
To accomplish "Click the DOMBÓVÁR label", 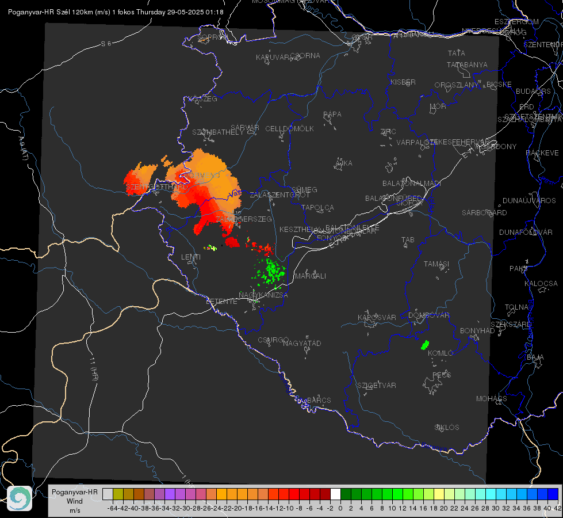I will pyautogui.click(x=428, y=315).
